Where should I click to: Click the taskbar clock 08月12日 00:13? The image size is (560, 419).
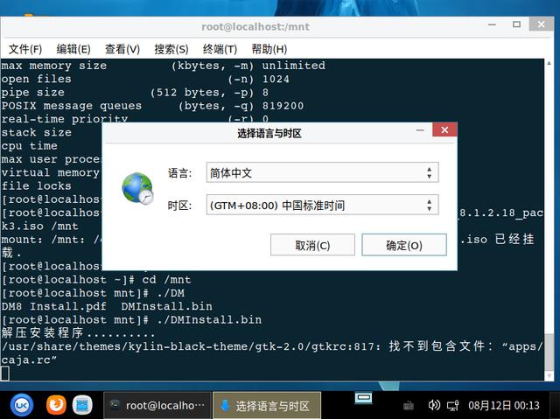point(504,405)
